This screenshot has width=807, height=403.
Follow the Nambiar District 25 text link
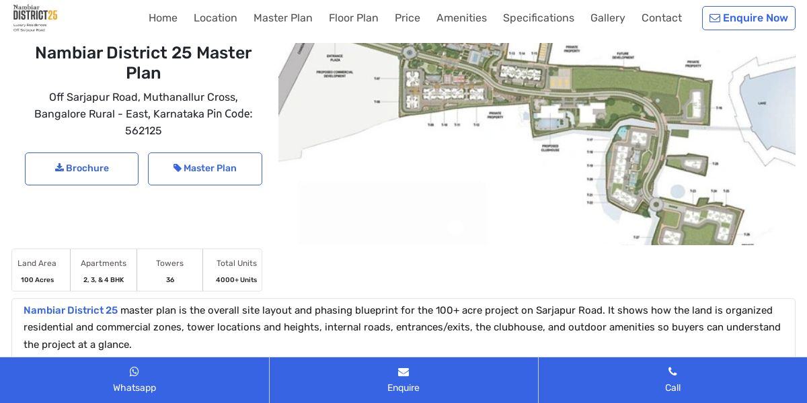[x=71, y=310]
